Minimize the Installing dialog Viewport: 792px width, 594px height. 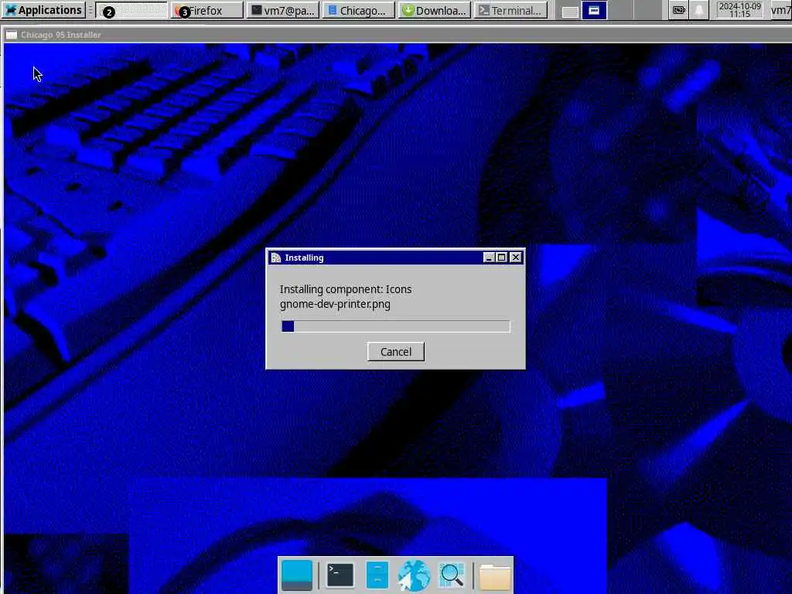[x=489, y=258]
